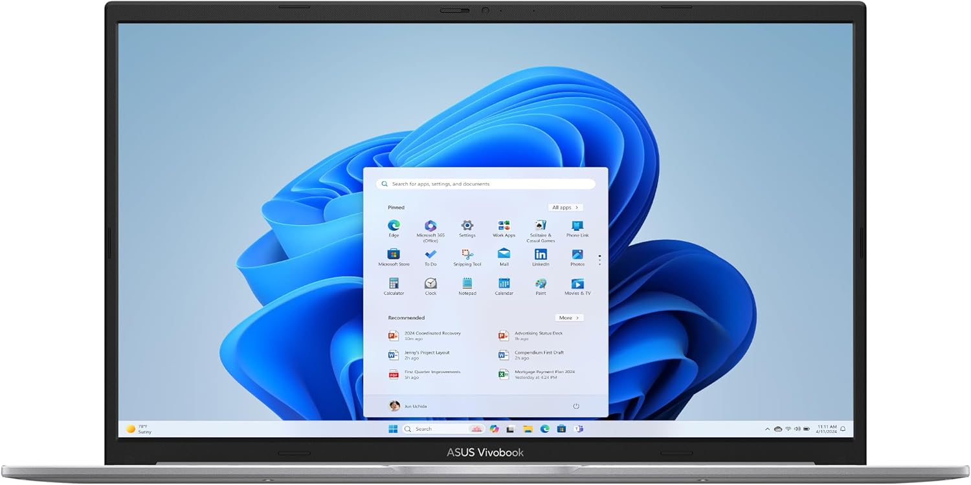
Task: Open File Explorer from the taskbar
Action: click(528, 429)
